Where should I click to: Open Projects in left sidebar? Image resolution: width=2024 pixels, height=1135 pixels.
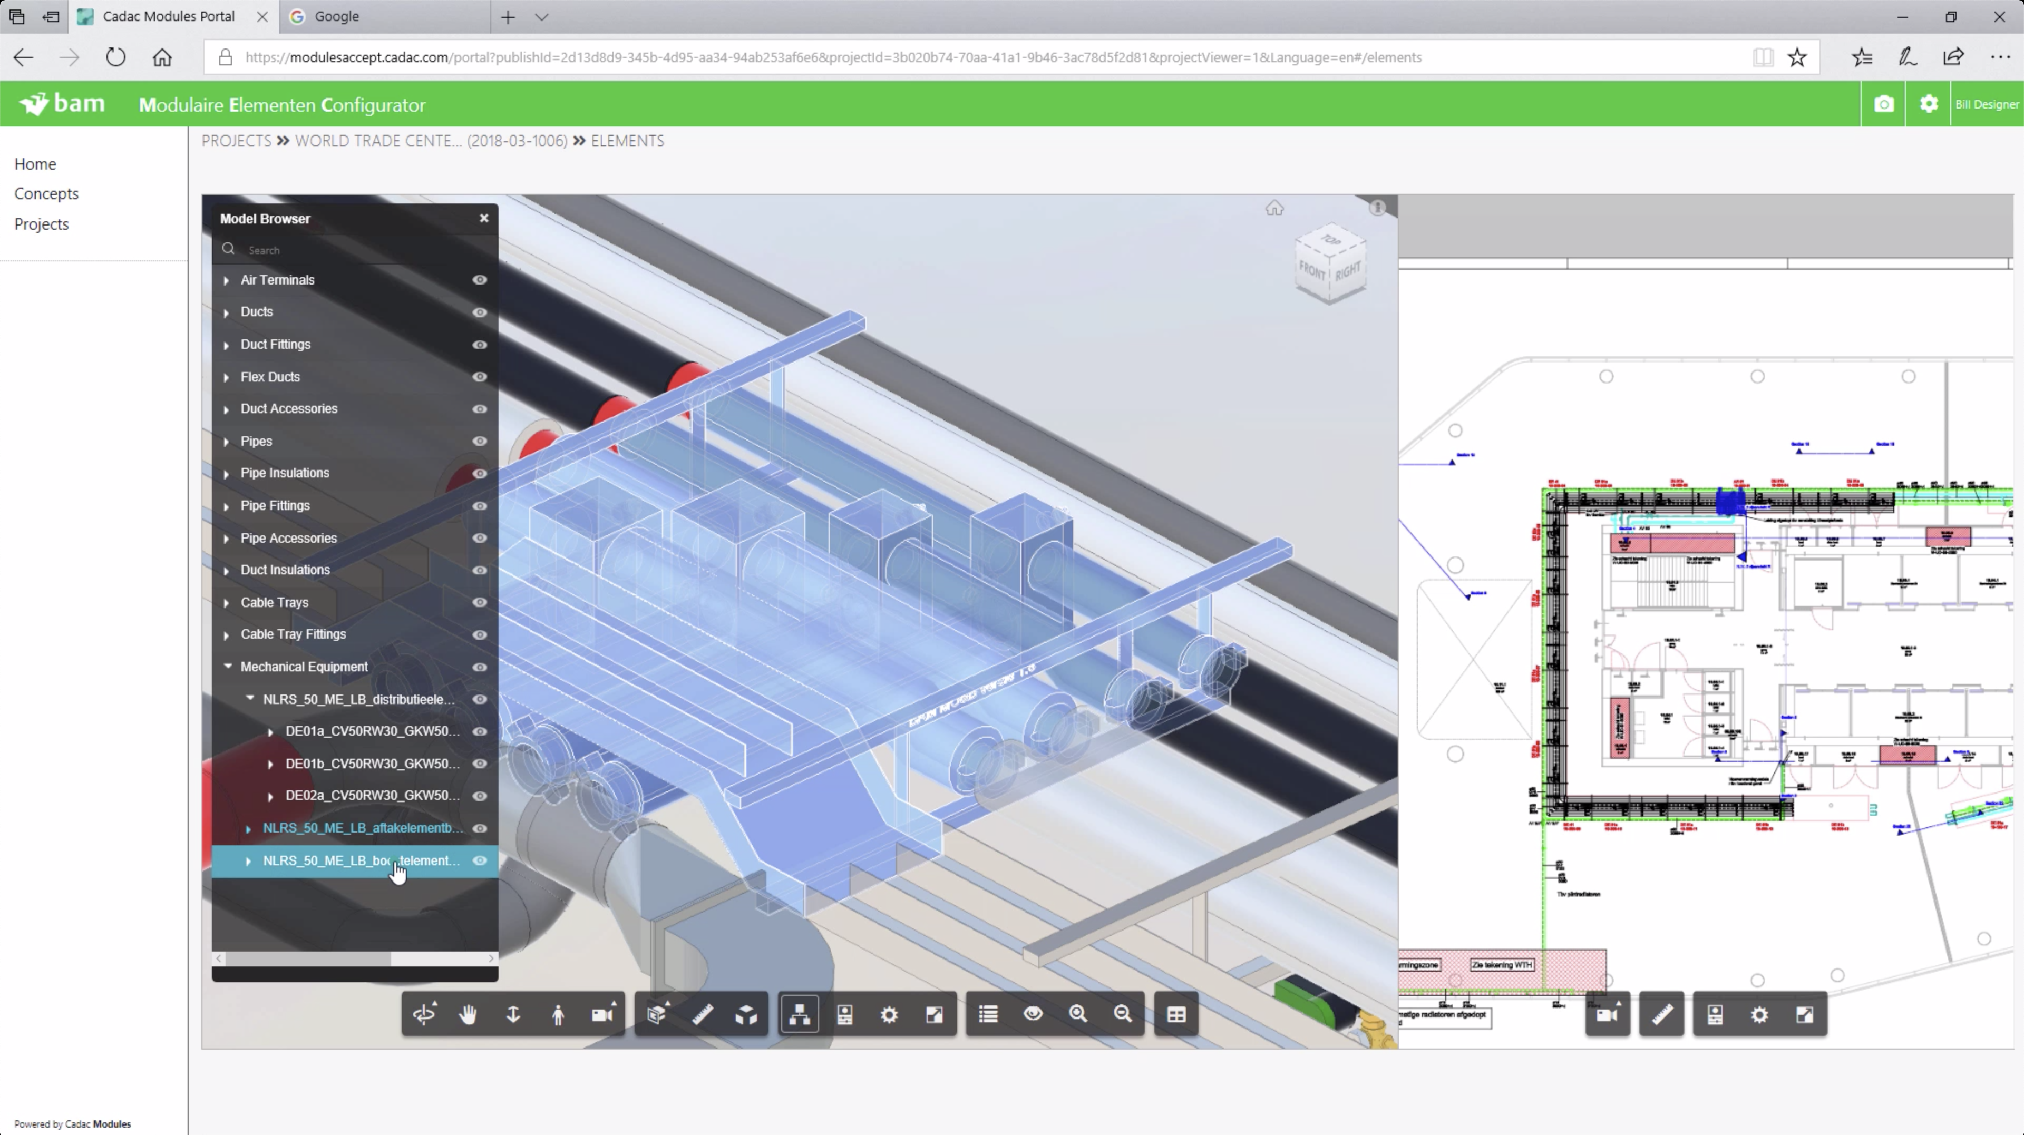click(x=42, y=224)
